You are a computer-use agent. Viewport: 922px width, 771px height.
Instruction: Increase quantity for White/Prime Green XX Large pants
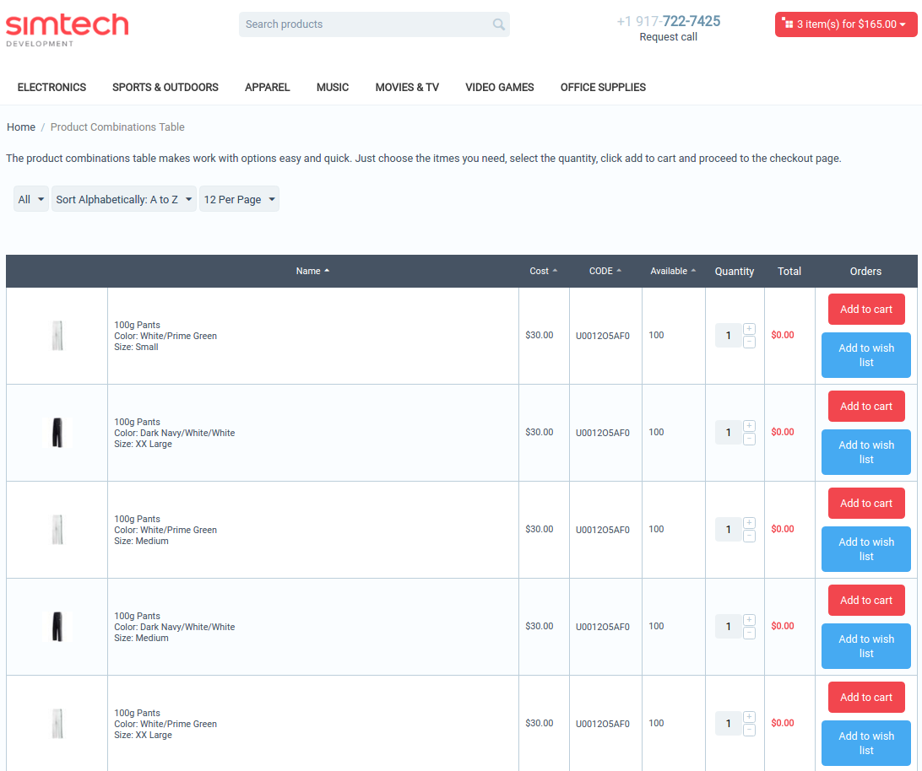749,716
